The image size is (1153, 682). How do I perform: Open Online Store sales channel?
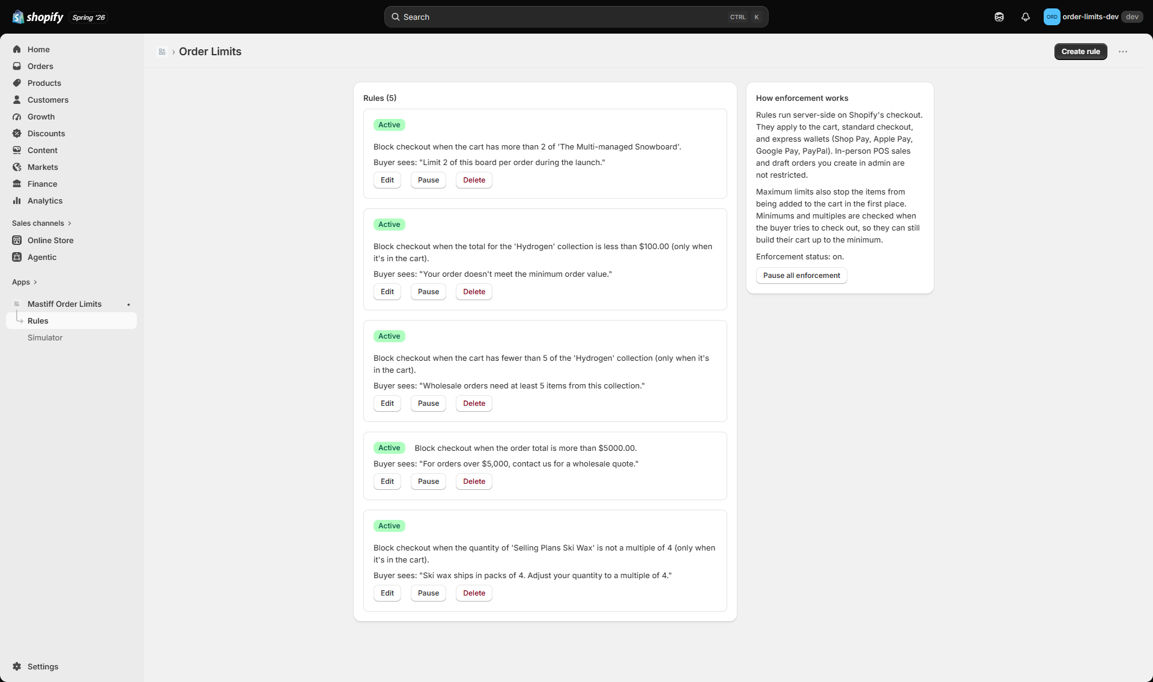click(x=71, y=240)
